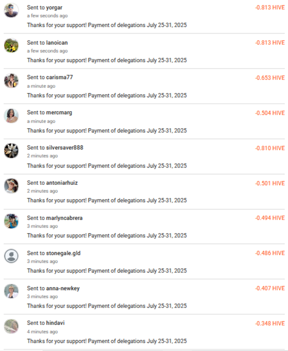Click hindavi's profile avatar
Image resolution: width=288 pixels, height=351 pixels.
(11, 326)
